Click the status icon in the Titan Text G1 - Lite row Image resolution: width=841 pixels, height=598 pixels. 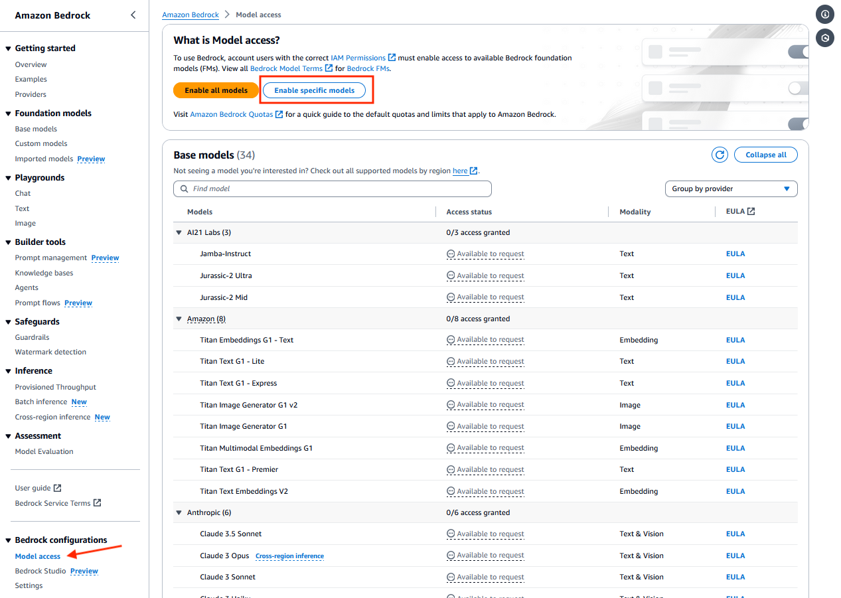451,361
